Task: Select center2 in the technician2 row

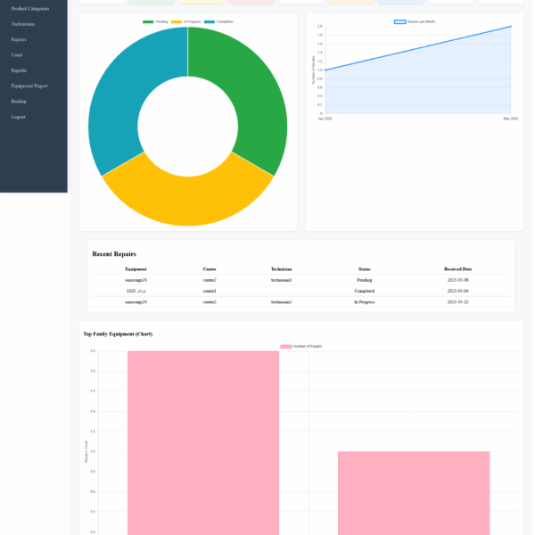Action: click(210, 302)
